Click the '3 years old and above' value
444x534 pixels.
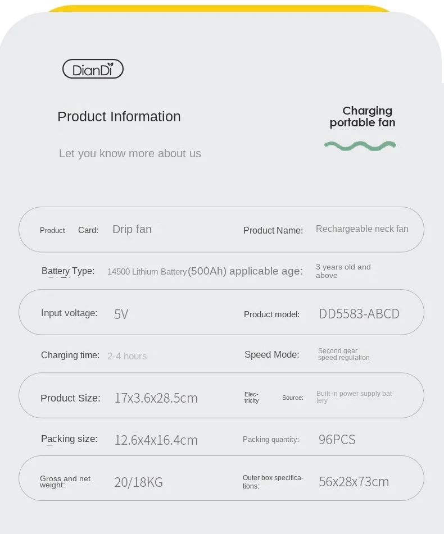343,271
